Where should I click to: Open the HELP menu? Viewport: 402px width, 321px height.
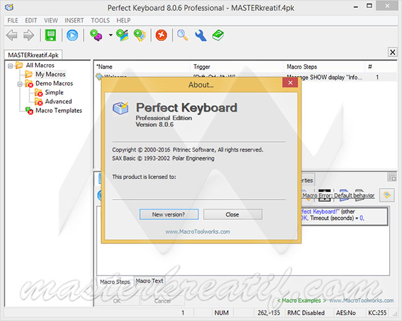tap(124, 20)
